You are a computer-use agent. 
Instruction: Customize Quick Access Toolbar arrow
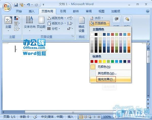(43, 5)
